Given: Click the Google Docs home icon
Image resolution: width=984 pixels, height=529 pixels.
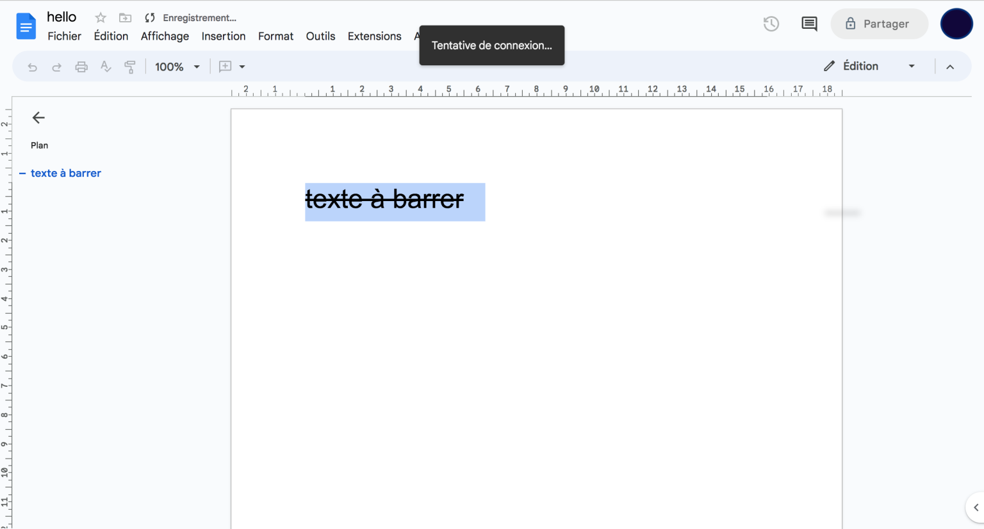Looking at the screenshot, I should pyautogui.click(x=26, y=26).
